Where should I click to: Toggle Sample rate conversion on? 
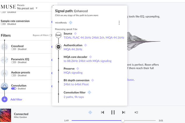point(3,24)
